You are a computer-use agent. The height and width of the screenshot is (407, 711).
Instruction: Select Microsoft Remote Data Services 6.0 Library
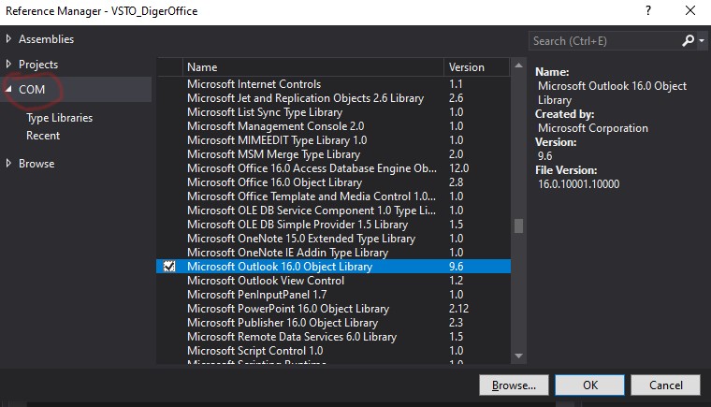[333, 337]
